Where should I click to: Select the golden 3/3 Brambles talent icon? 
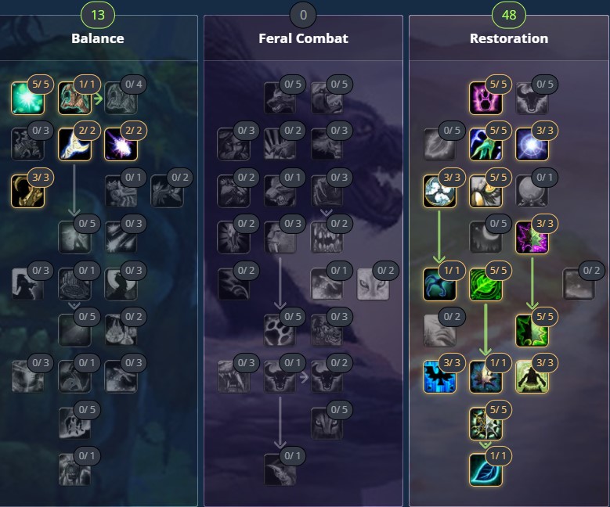(x=27, y=191)
